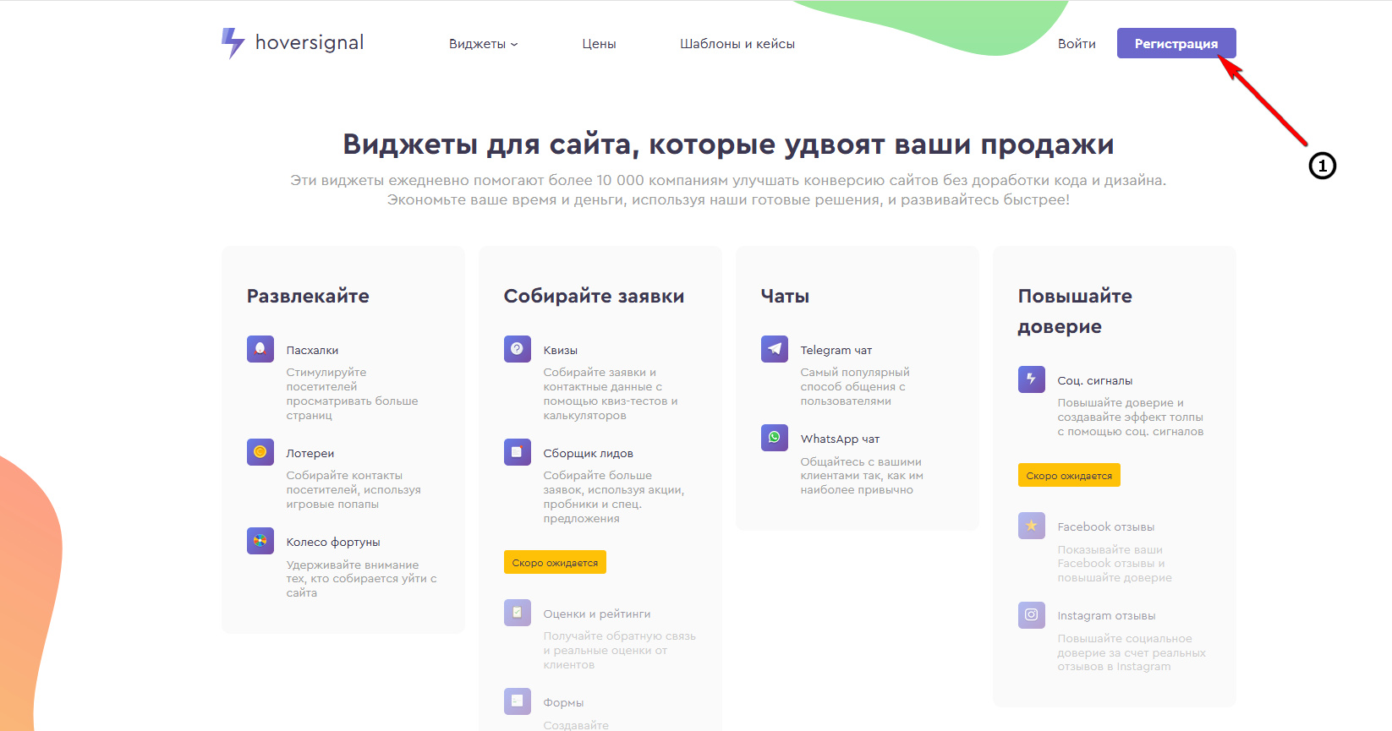
Task: Click the Соц. сигналы lightning icon
Action: 1032,379
